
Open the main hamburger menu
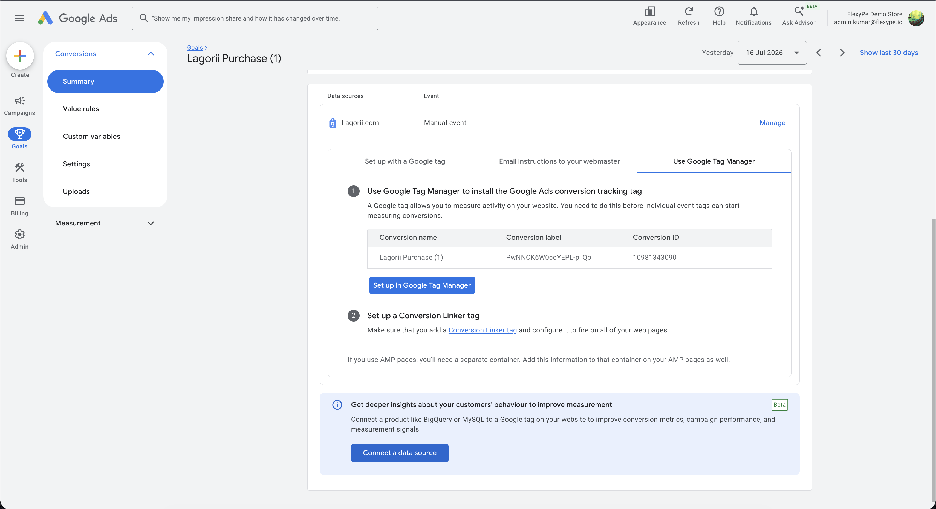(x=20, y=18)
